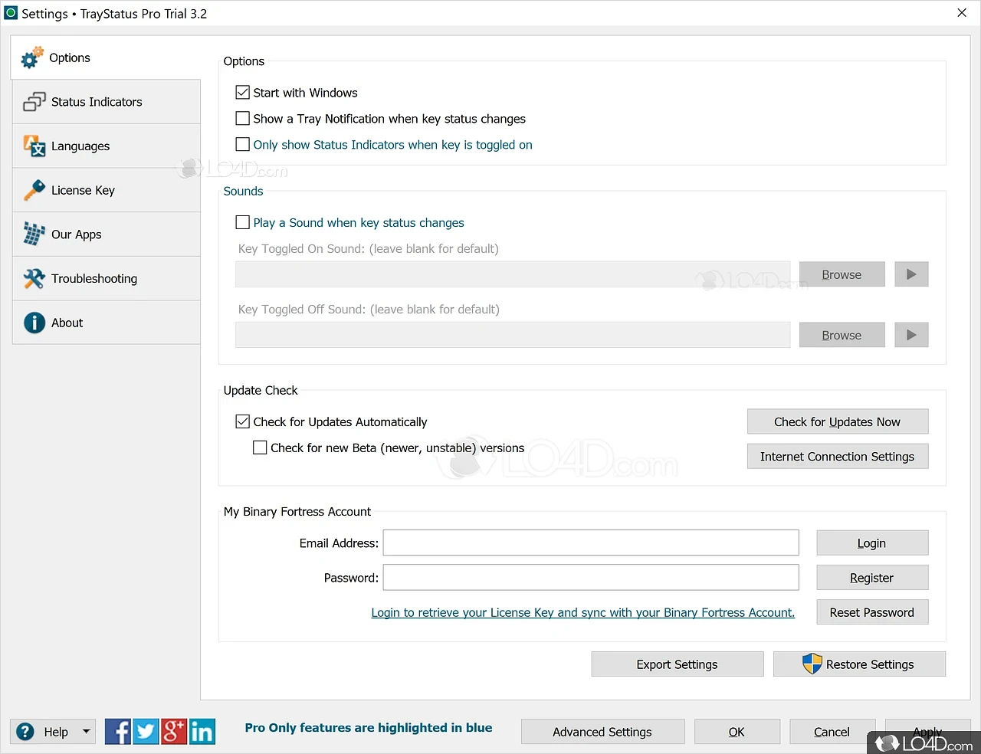Click the blue info icon for About

[x=34, y=323]
